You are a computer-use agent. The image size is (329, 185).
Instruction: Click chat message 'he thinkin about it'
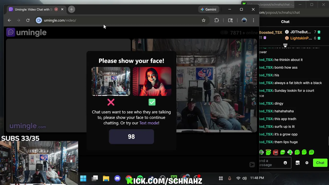point(288,60)
